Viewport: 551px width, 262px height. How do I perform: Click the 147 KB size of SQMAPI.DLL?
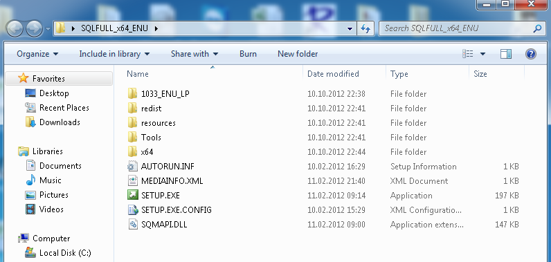coord(507,225)
